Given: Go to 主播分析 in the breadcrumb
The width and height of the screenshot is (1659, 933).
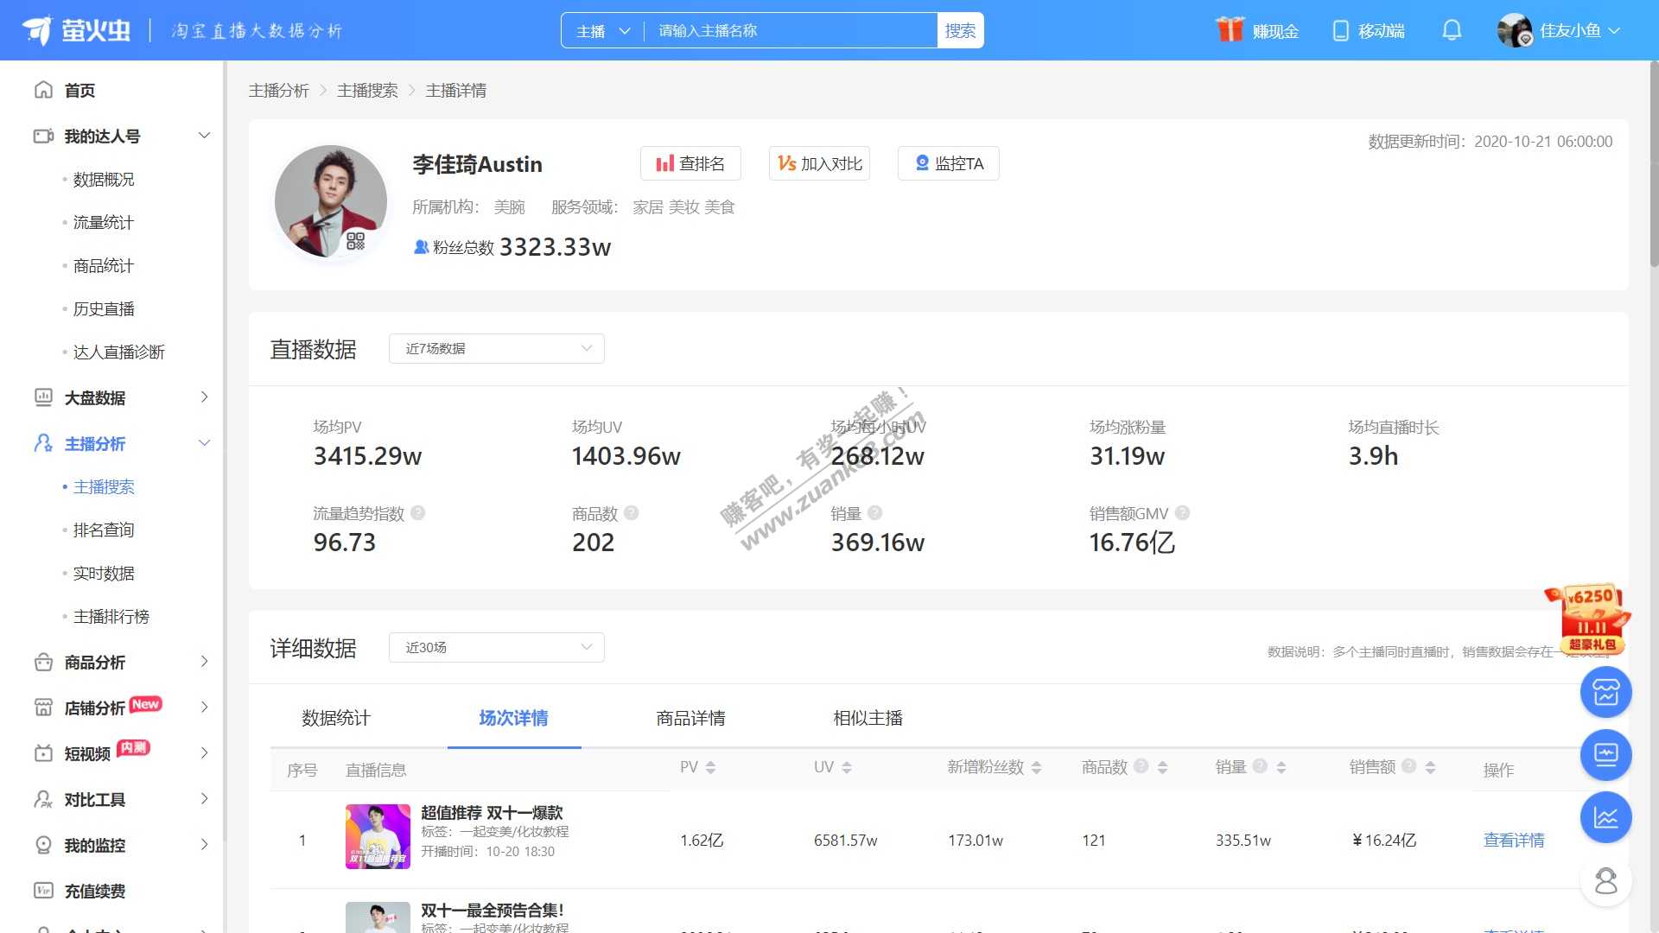Looking at the screenshot, I should pos(279,91).
